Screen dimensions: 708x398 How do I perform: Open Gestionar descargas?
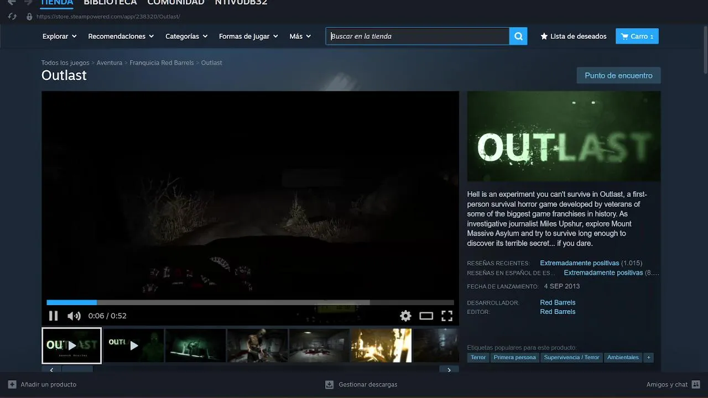pyautogui.click(x=361, y=384)
